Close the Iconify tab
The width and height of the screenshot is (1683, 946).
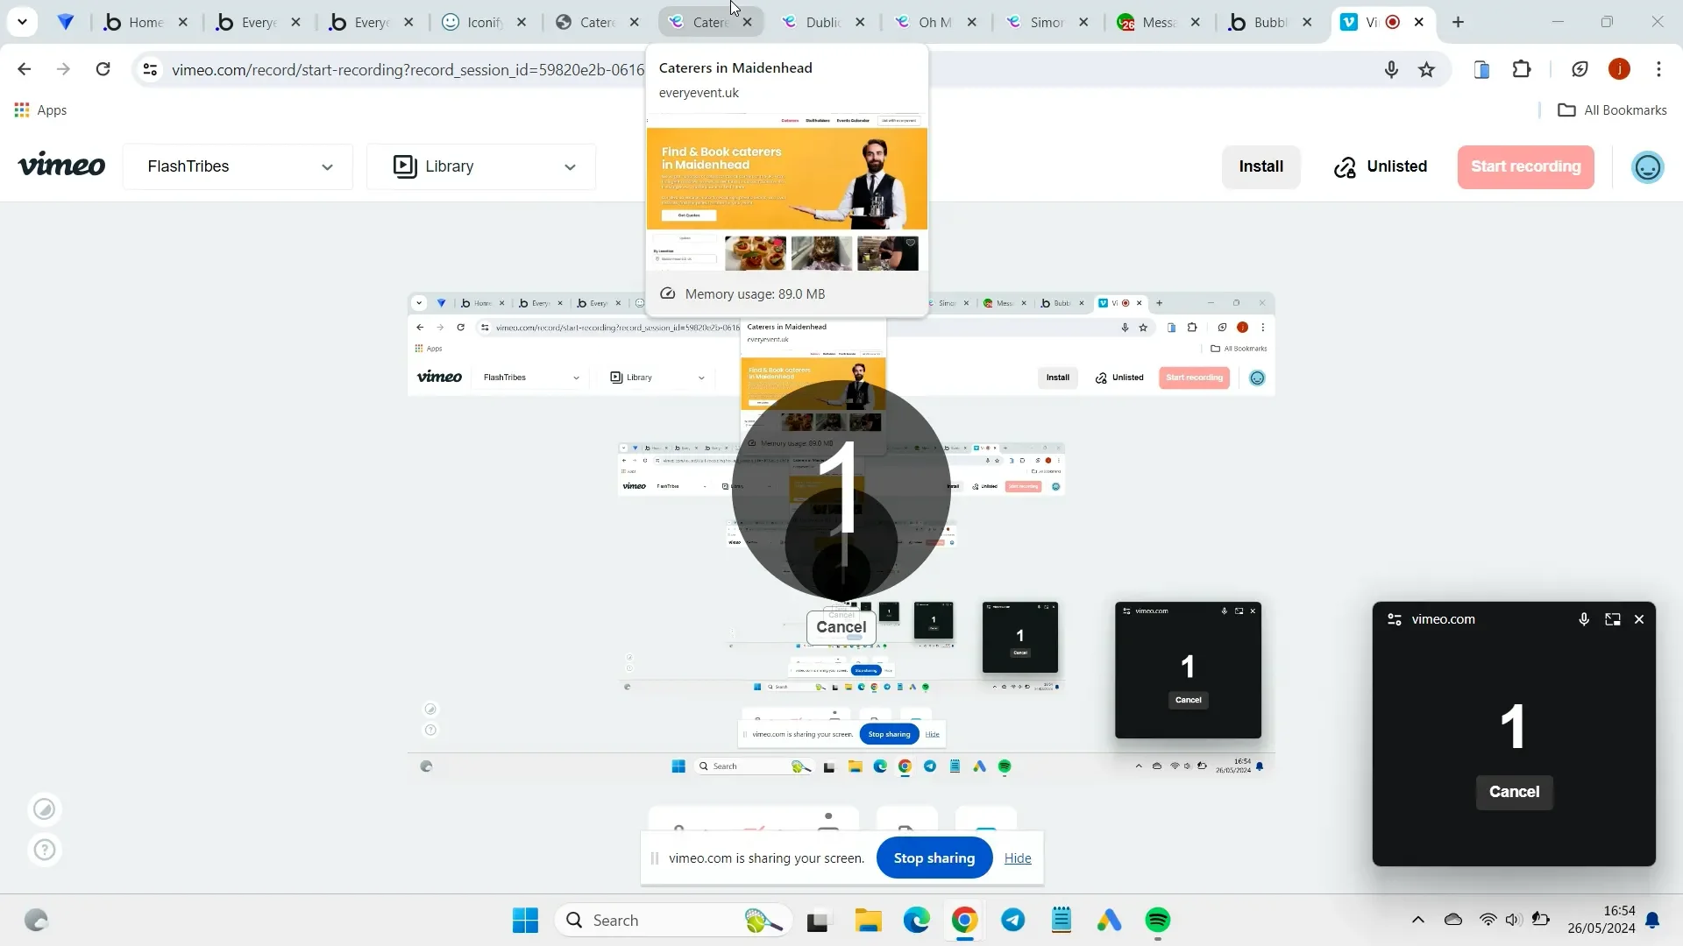pyautogui.click(x=522, y=22)
